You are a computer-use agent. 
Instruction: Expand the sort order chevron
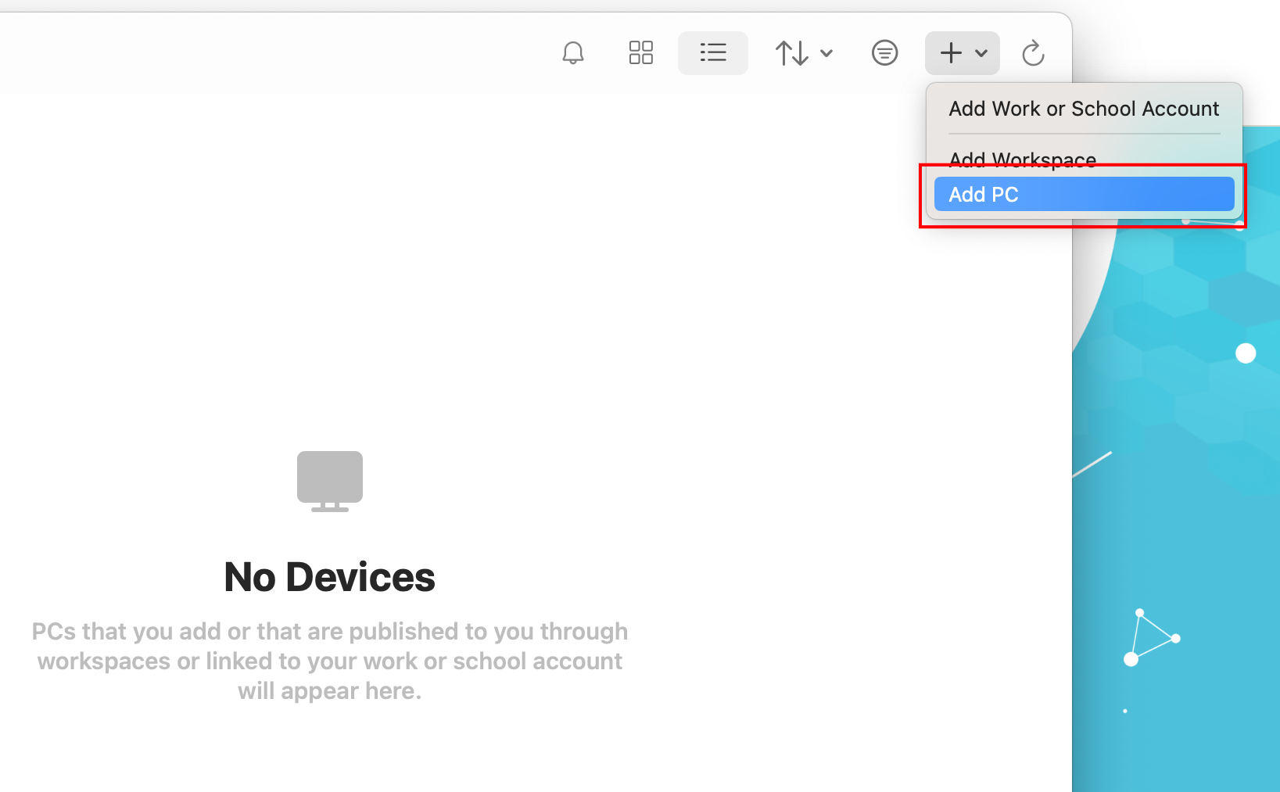tap(826, 53)
